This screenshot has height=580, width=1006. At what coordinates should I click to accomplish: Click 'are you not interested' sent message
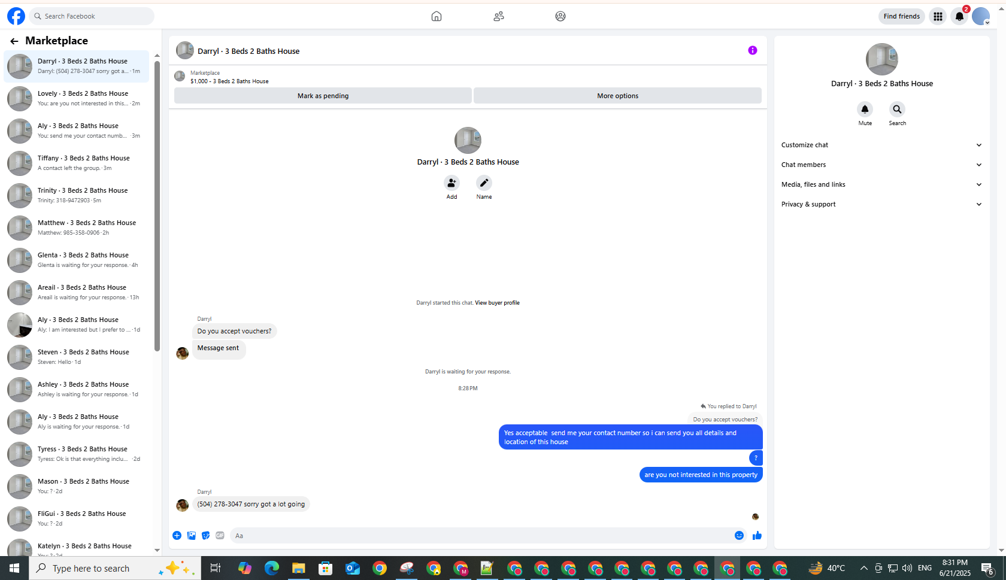tap(701, 475)
